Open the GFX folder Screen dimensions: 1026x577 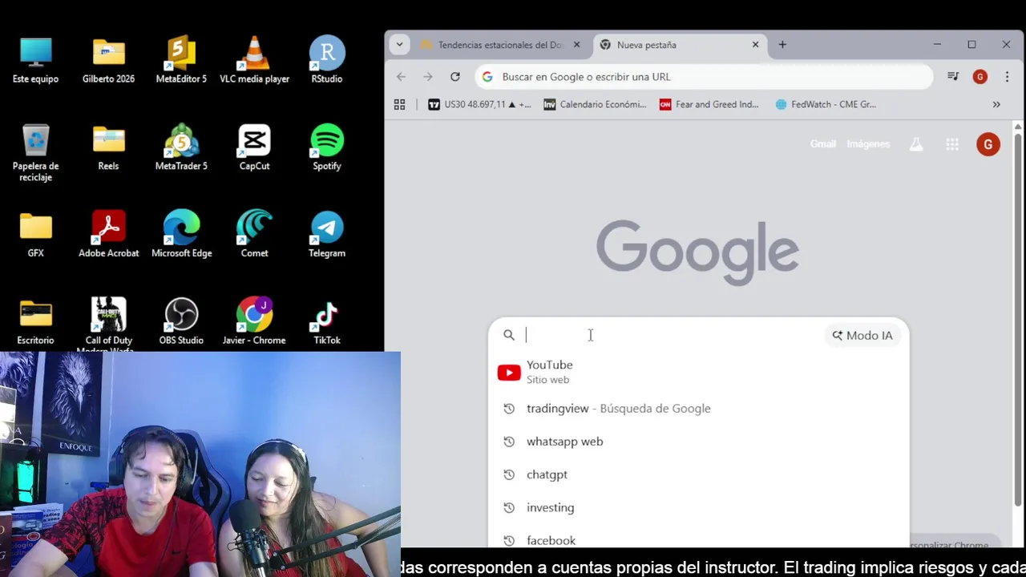[x=35, y=235]
